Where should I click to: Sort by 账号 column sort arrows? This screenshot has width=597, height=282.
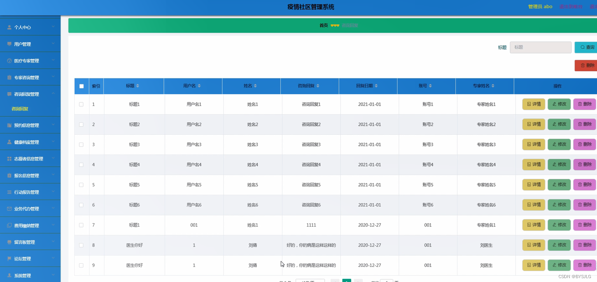[x=430, y=86]
